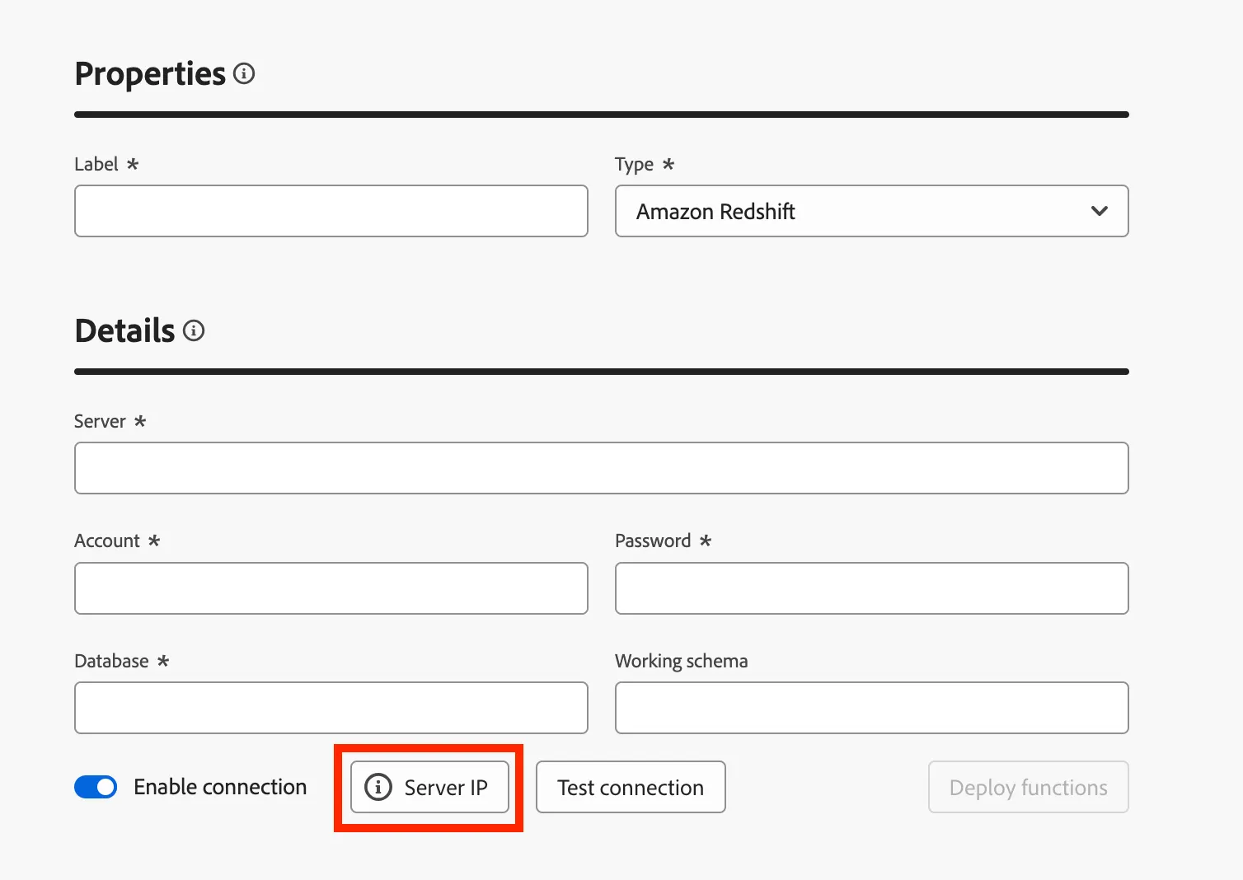Click the Details heading text
The width and height of the screenshot is (1243, 880).
coord(124,330)
